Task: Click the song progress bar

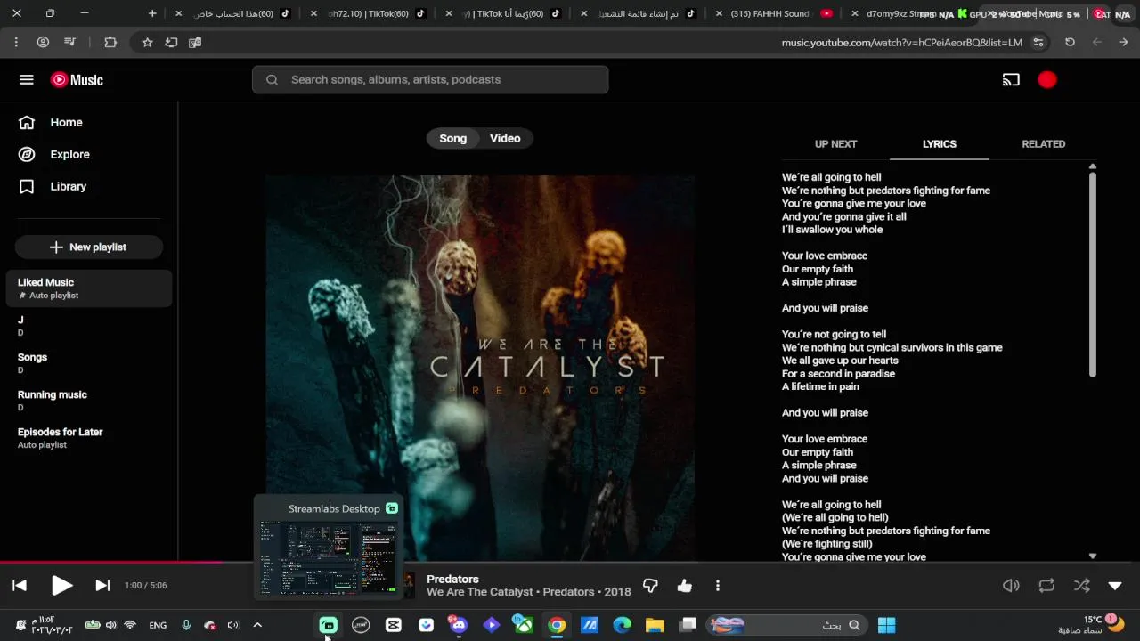Action: pos(570,563)
